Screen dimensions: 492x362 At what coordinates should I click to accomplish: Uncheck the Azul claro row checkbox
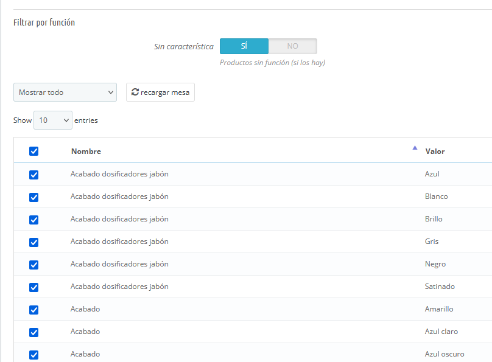tap(34, 332)
